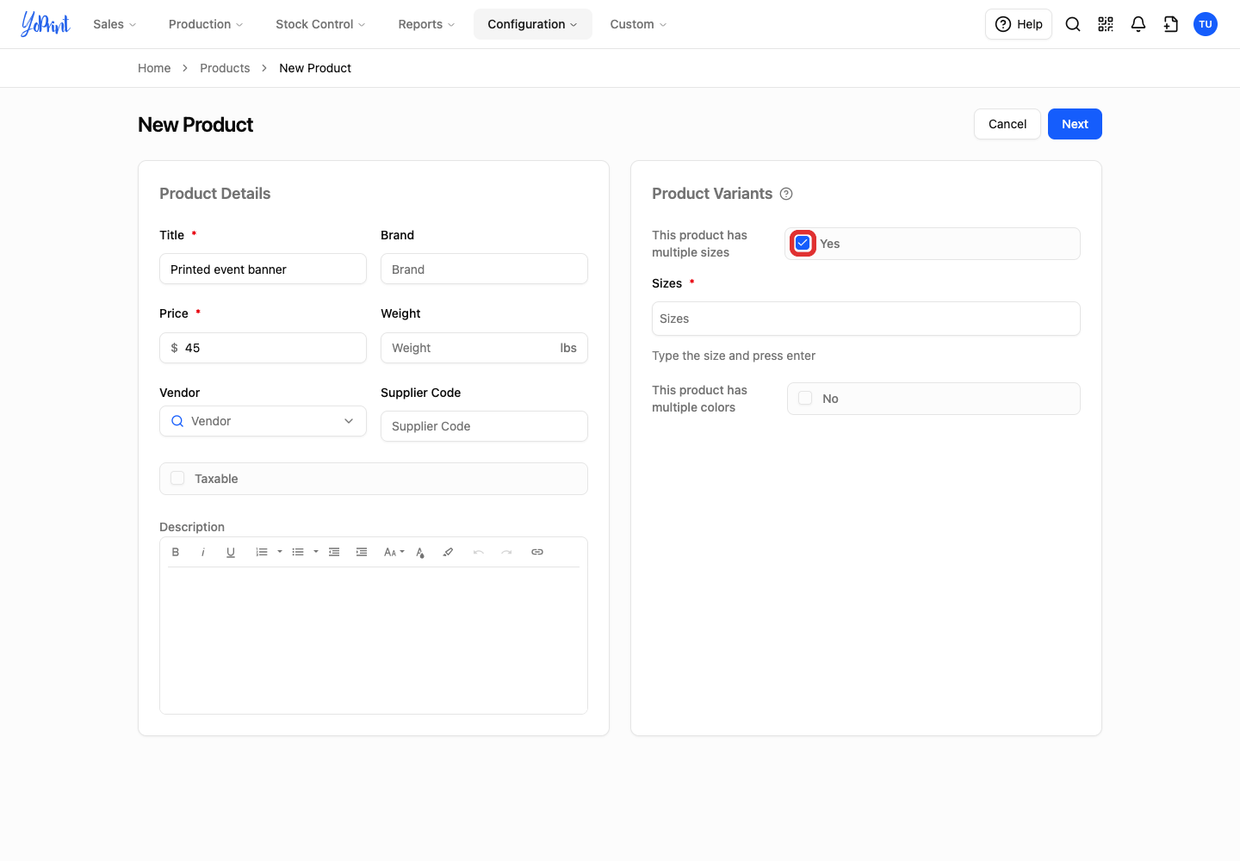Insert a bulleted list in Description
Viewport: 1240px width, 861px height.
tap(298, 552)
